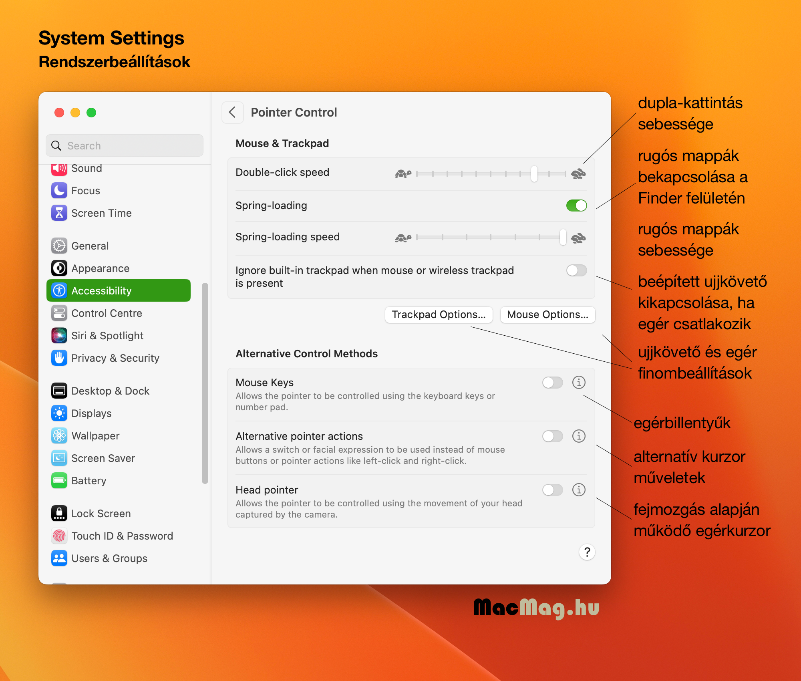Viewport: 801px width, 681px height.
Task: Click the Mouse Keys info icon
Action: pos(579,383)
